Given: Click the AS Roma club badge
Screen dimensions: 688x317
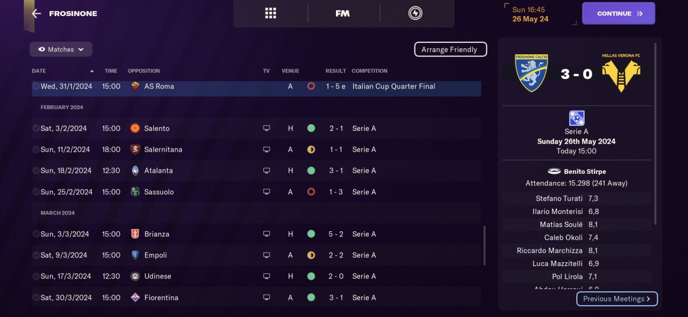Looking at the screenshot, I should click(x=135, y=86).
